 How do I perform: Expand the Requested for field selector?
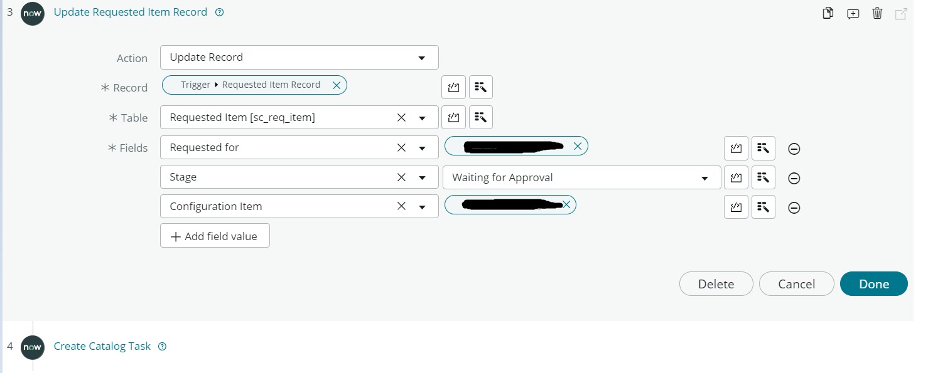[422, 147]
